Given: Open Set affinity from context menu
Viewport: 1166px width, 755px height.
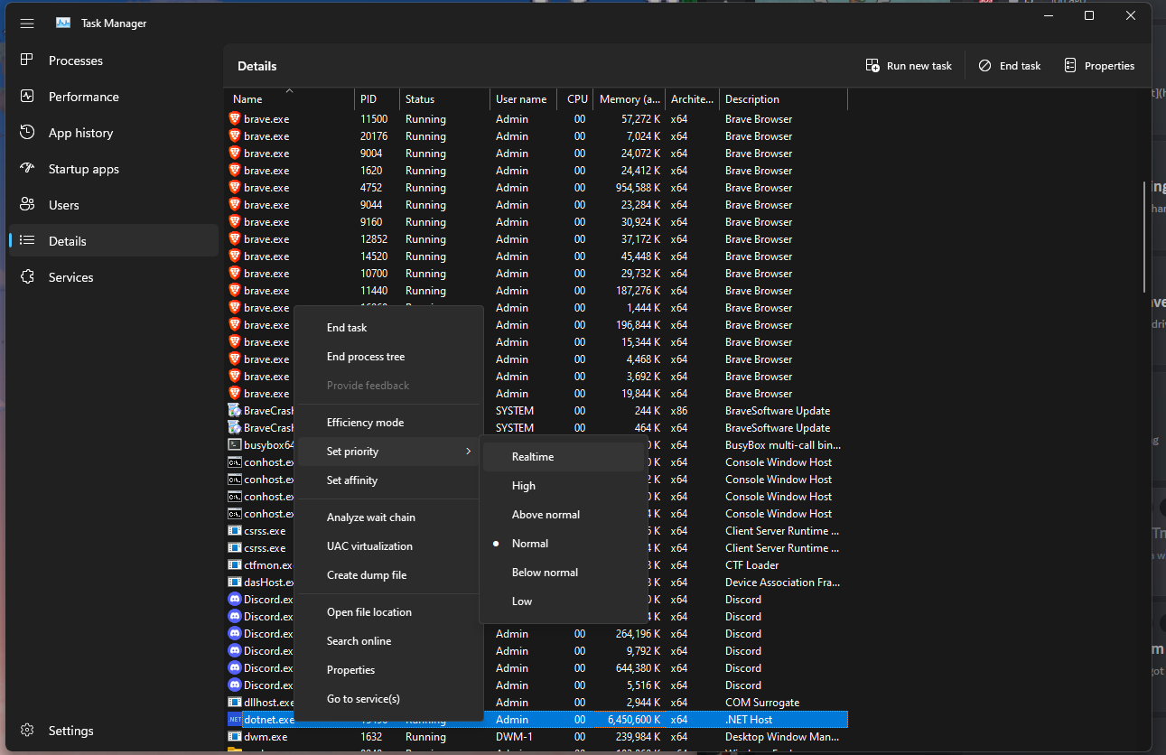Looking at the screenshot, I should pos(388,480).
